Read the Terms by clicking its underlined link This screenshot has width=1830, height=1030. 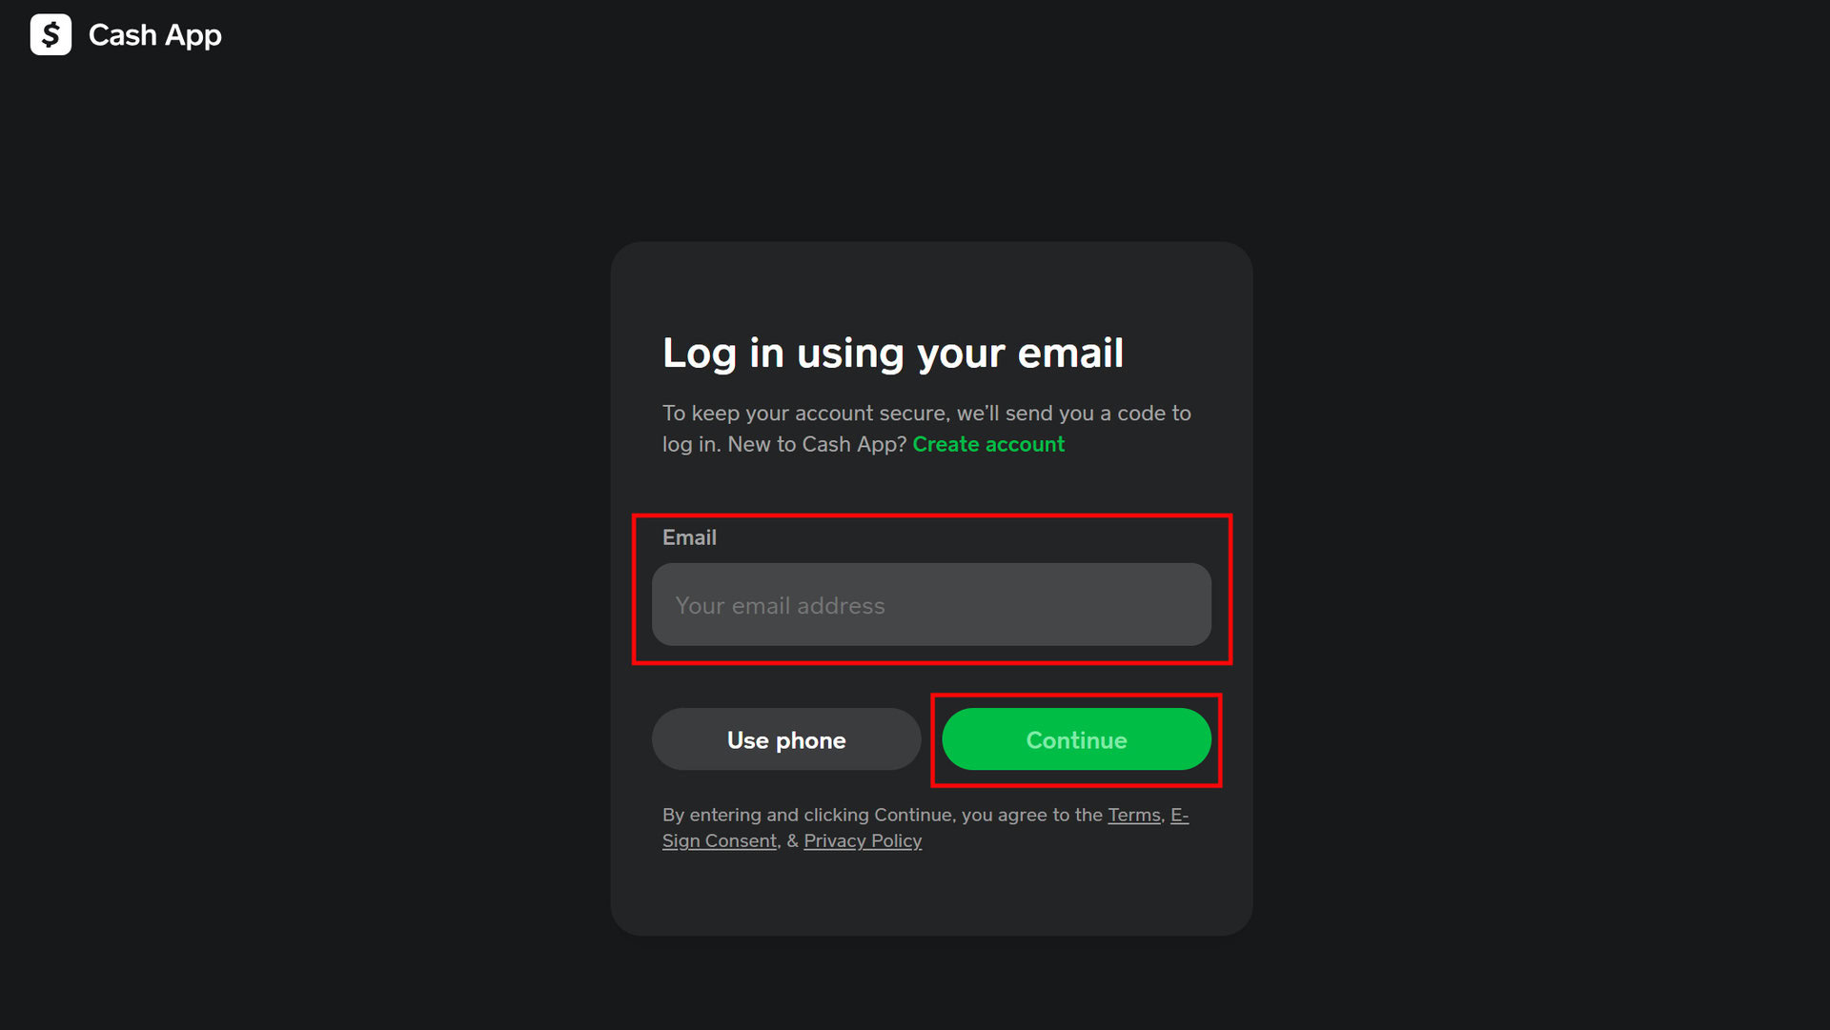(x=1133, y=816)
